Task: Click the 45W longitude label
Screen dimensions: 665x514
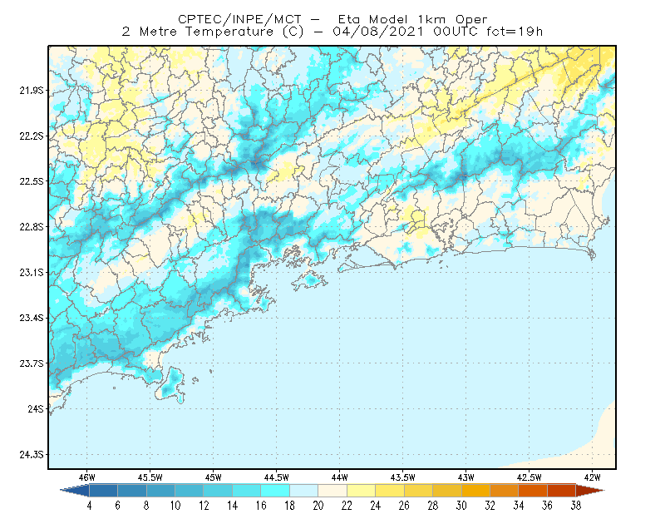Action: (214, 477)
